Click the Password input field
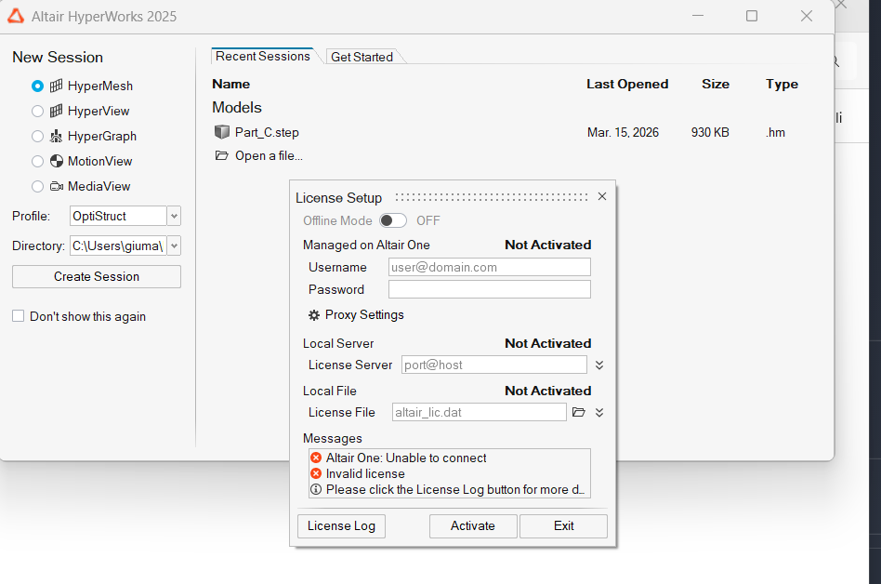 click(490, 289)
